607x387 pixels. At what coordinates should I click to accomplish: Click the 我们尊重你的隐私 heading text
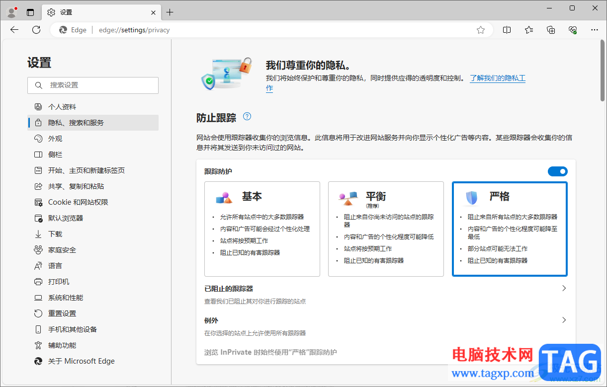[x=309, y=65]
